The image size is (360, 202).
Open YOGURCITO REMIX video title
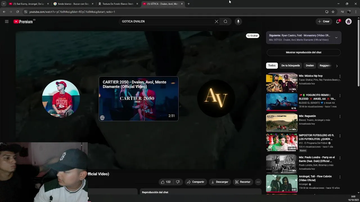tap(317, 97)
